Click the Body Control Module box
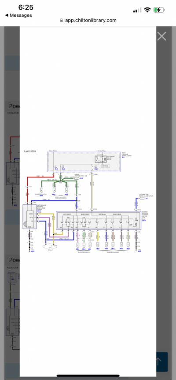This screenshot has height=380, width=176. 84,162
